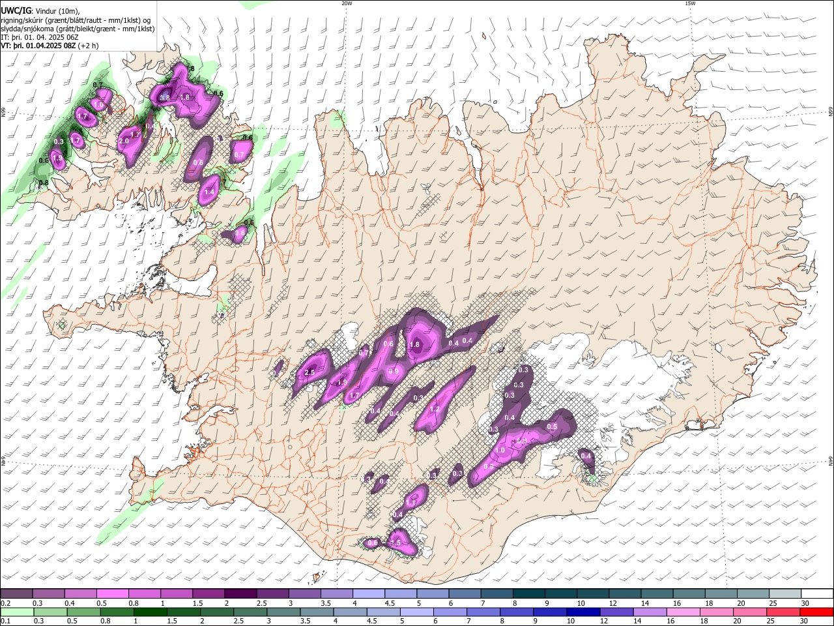This screenshot has height=626, width=834.
Task: Click the "20" label on the upper legend scale
Action: (741, 603)
